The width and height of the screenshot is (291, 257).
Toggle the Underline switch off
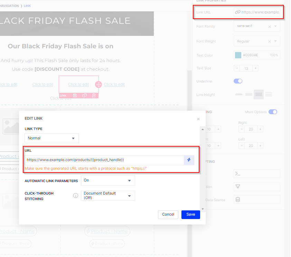tap(238, 81)
